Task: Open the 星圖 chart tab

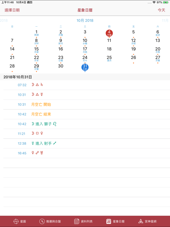Action: [19, 221]
